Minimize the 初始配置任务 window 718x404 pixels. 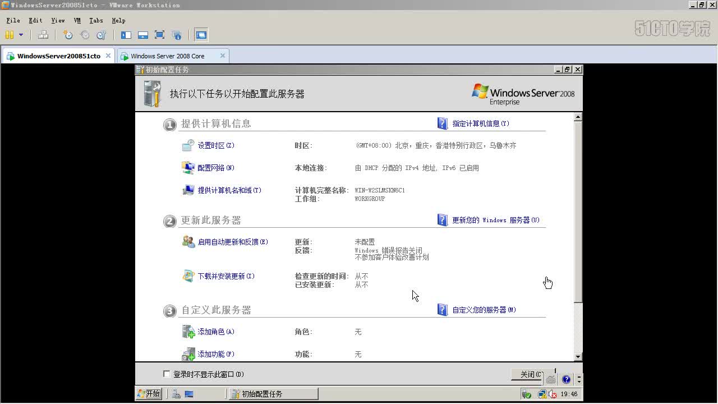click(558, 70)
